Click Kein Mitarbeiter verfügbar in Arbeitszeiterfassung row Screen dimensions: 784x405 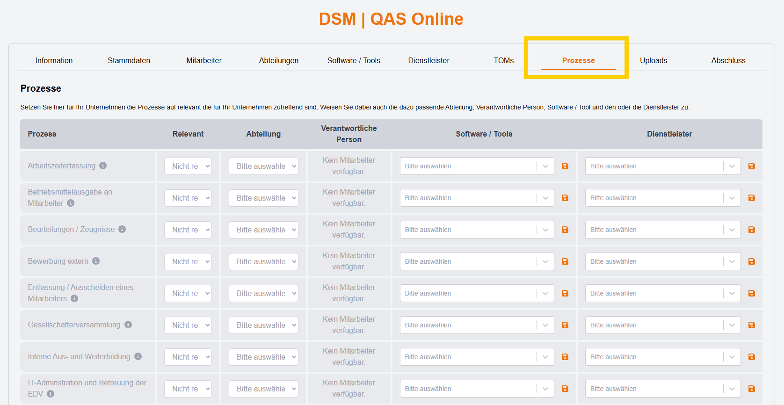point(349,166)
